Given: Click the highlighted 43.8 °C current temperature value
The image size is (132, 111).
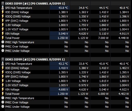Looking at the screenshot, I should click(x=63, y=8).
